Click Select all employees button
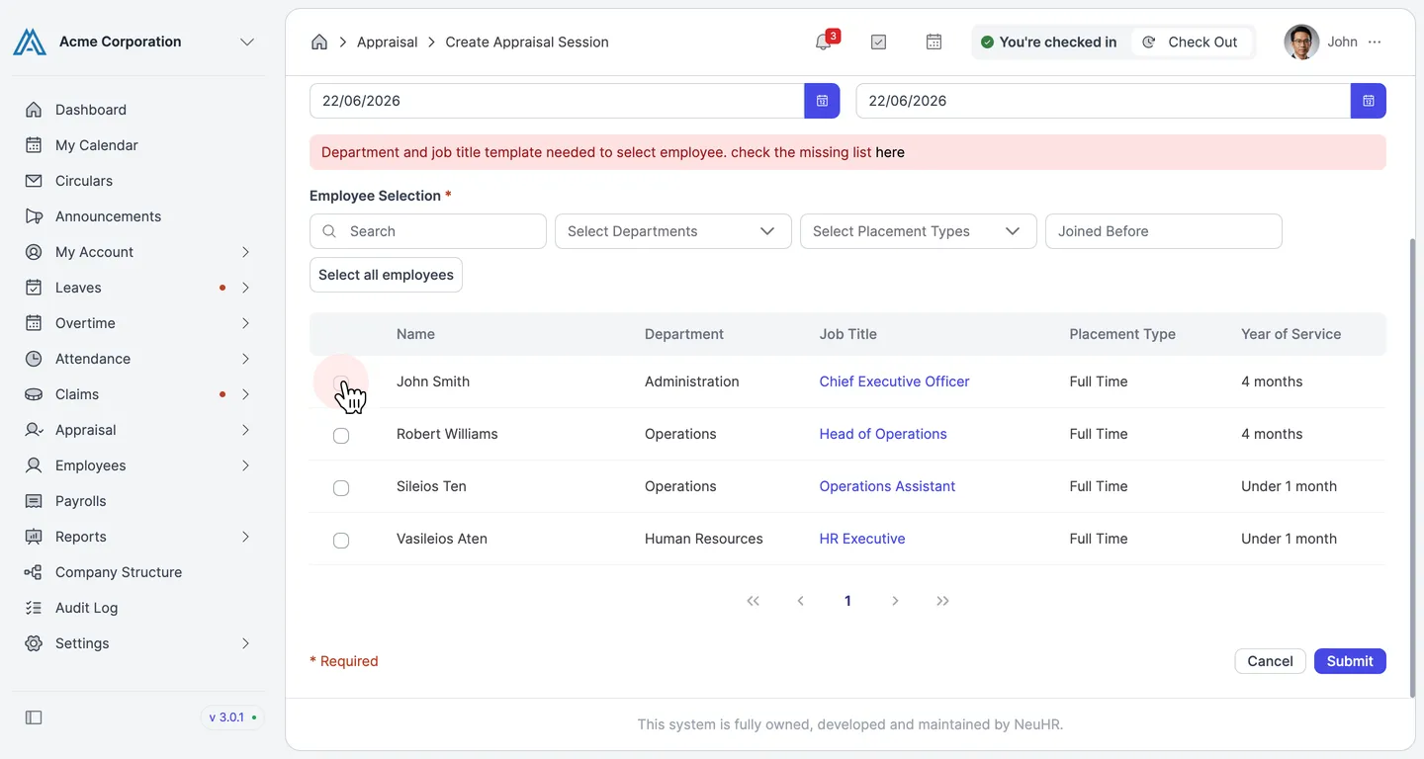This screenshot has height=759, width=1424. pos(386,275)
